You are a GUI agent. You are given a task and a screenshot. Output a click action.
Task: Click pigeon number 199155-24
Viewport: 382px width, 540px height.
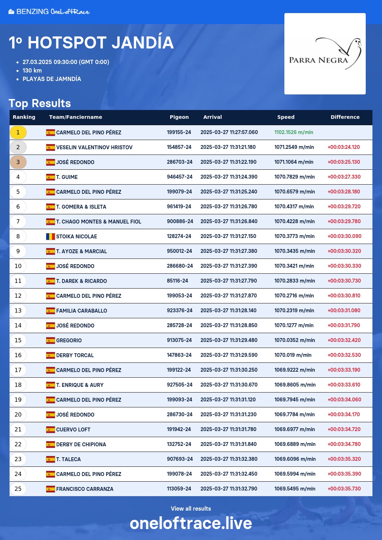point(179,132)
